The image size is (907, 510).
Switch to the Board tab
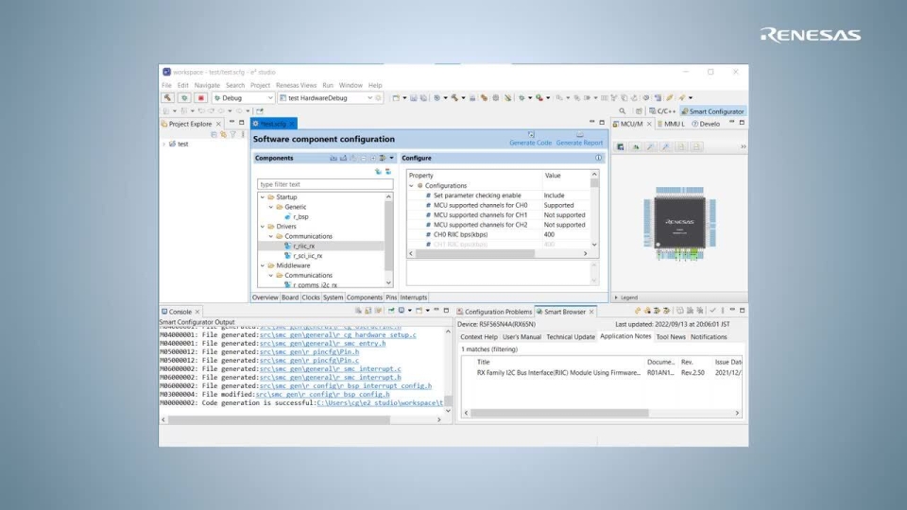(x=290, y=297)
